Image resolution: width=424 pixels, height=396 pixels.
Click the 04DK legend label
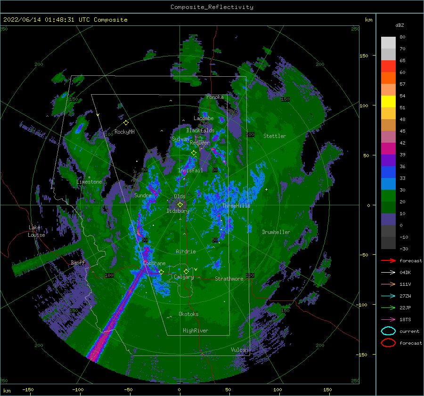(405, 273)
